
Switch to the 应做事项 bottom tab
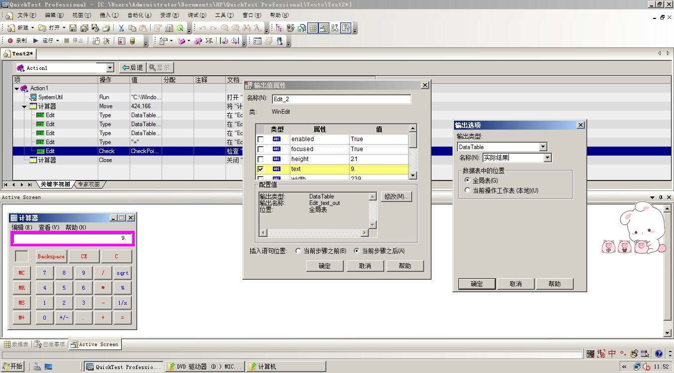50,344
